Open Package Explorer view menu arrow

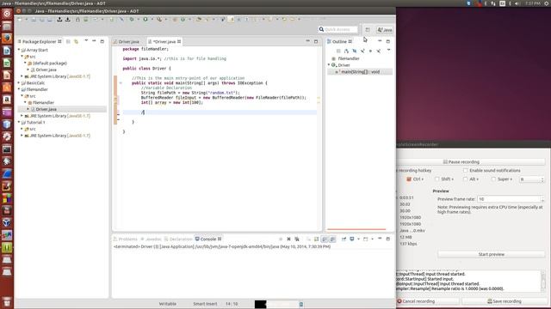pyautogui.click(x=86, y=41)
